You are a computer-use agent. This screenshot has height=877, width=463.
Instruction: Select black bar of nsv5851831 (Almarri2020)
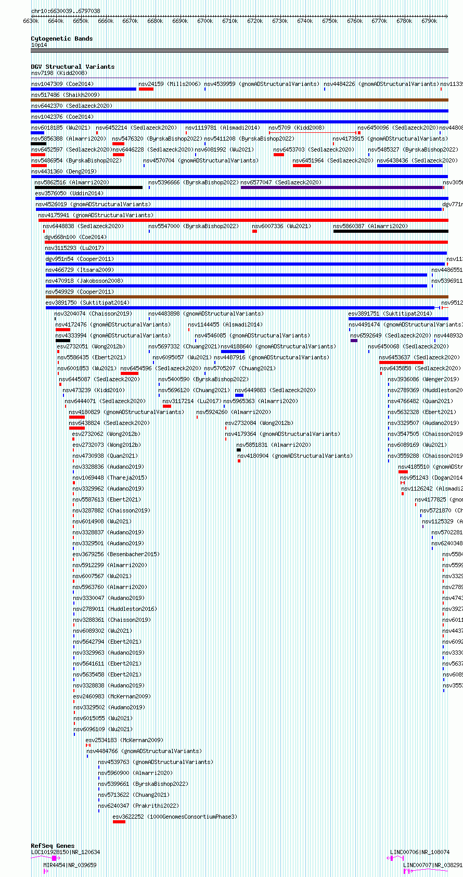pyautogui.click(x=239, y=450)
